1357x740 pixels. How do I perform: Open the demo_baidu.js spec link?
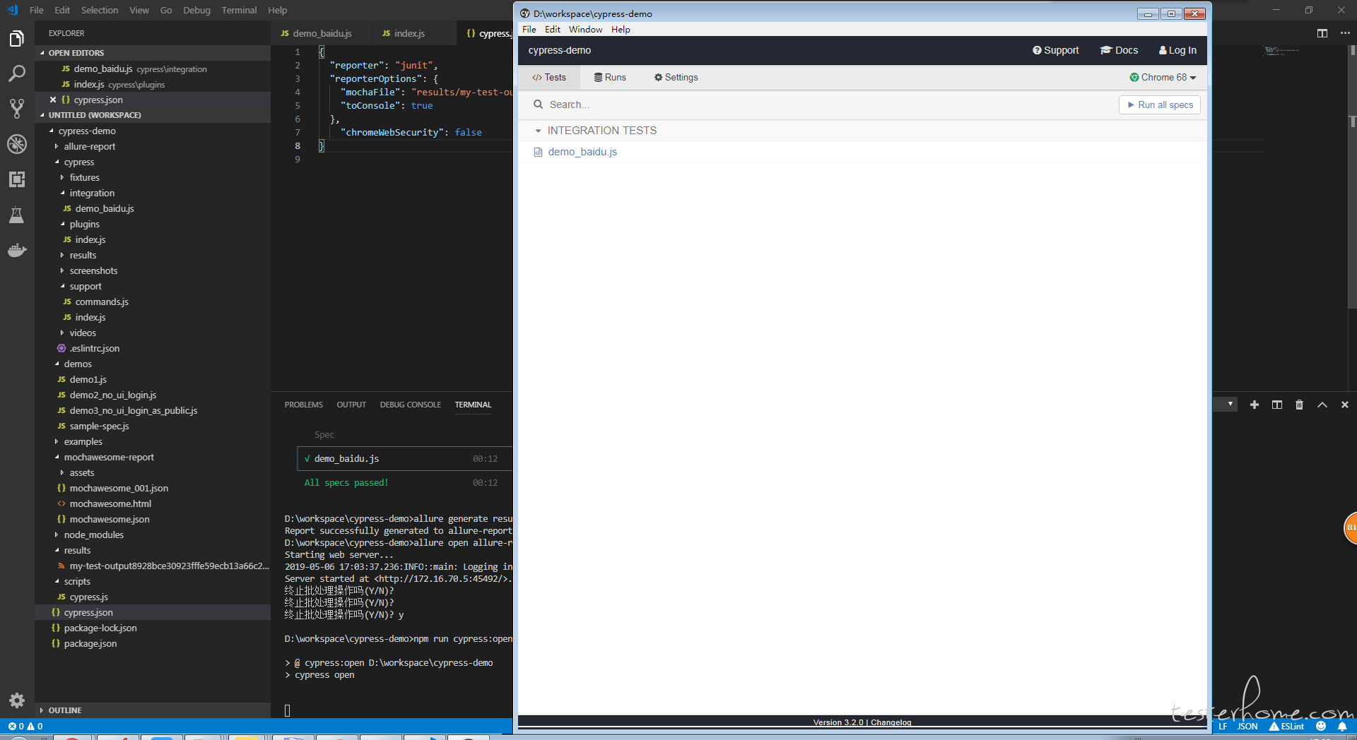click(582, 152)
